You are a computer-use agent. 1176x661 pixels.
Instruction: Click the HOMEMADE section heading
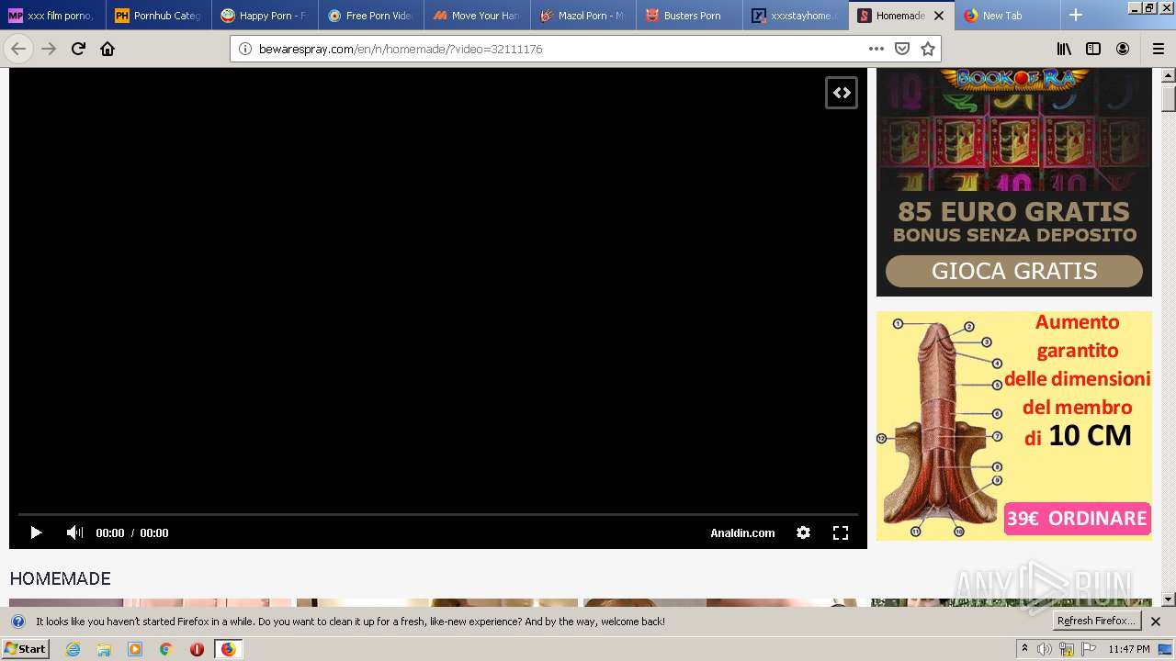[x=60, y=578]
